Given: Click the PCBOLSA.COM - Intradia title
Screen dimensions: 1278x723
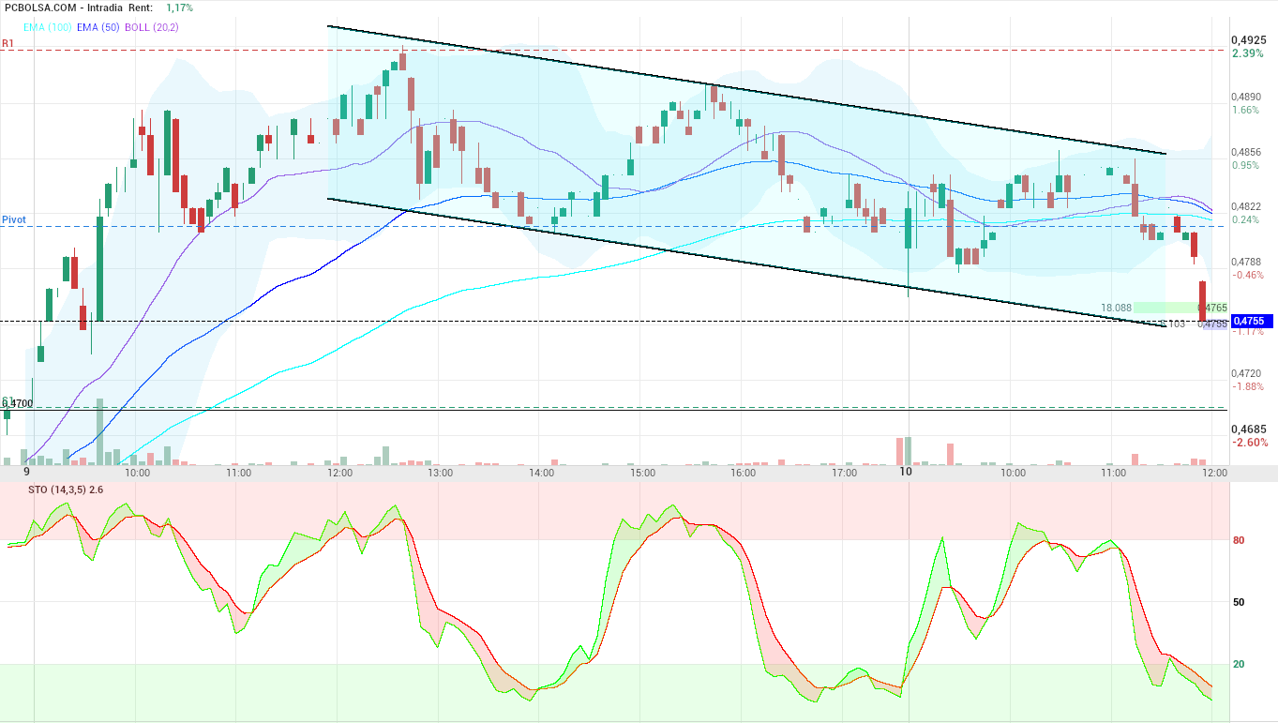Looking at the screenshot, I should [64, 8].
